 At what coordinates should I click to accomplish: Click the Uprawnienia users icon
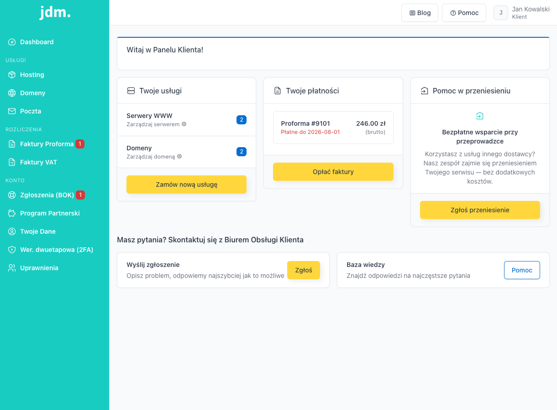pyautogui.click(x=12, y=268)
